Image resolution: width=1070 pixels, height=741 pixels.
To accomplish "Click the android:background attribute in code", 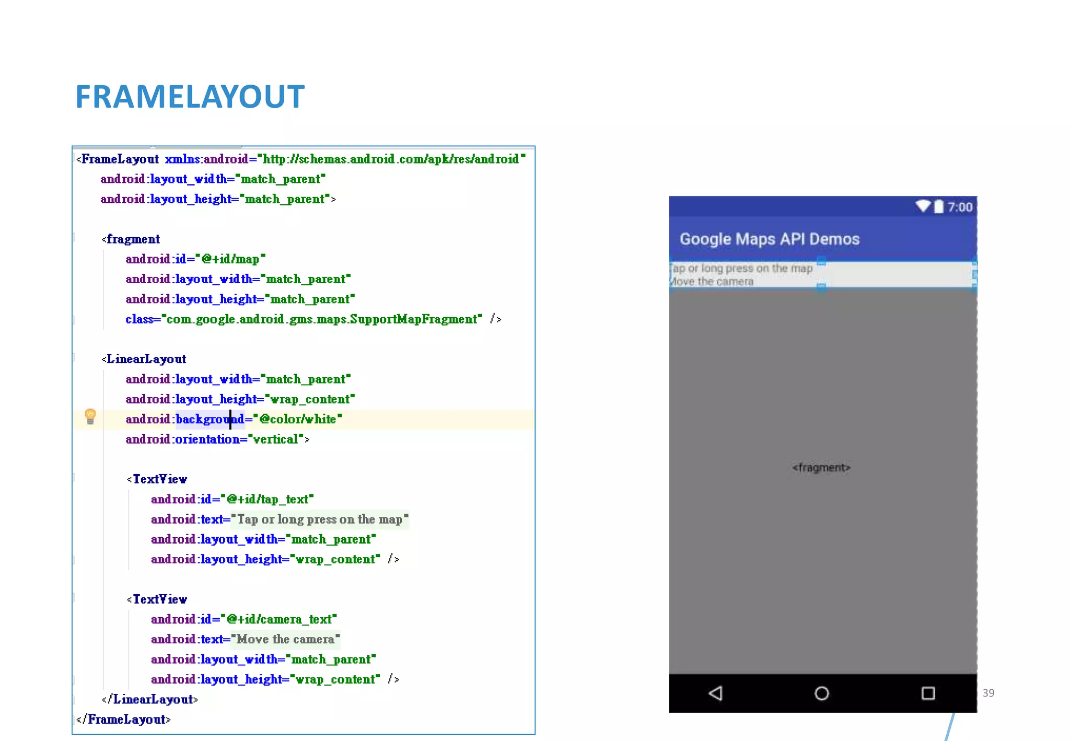I will point(209,420).
